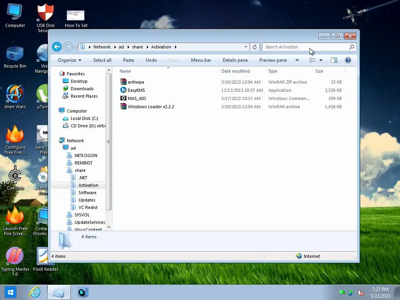Toggle the Menu bar option
400x300 pixels.
(201, 60)
